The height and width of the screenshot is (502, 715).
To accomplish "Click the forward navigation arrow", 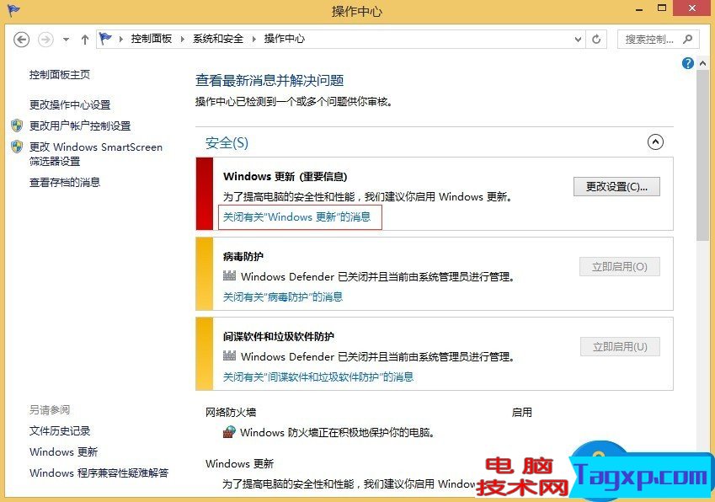I will coord(45,40).
